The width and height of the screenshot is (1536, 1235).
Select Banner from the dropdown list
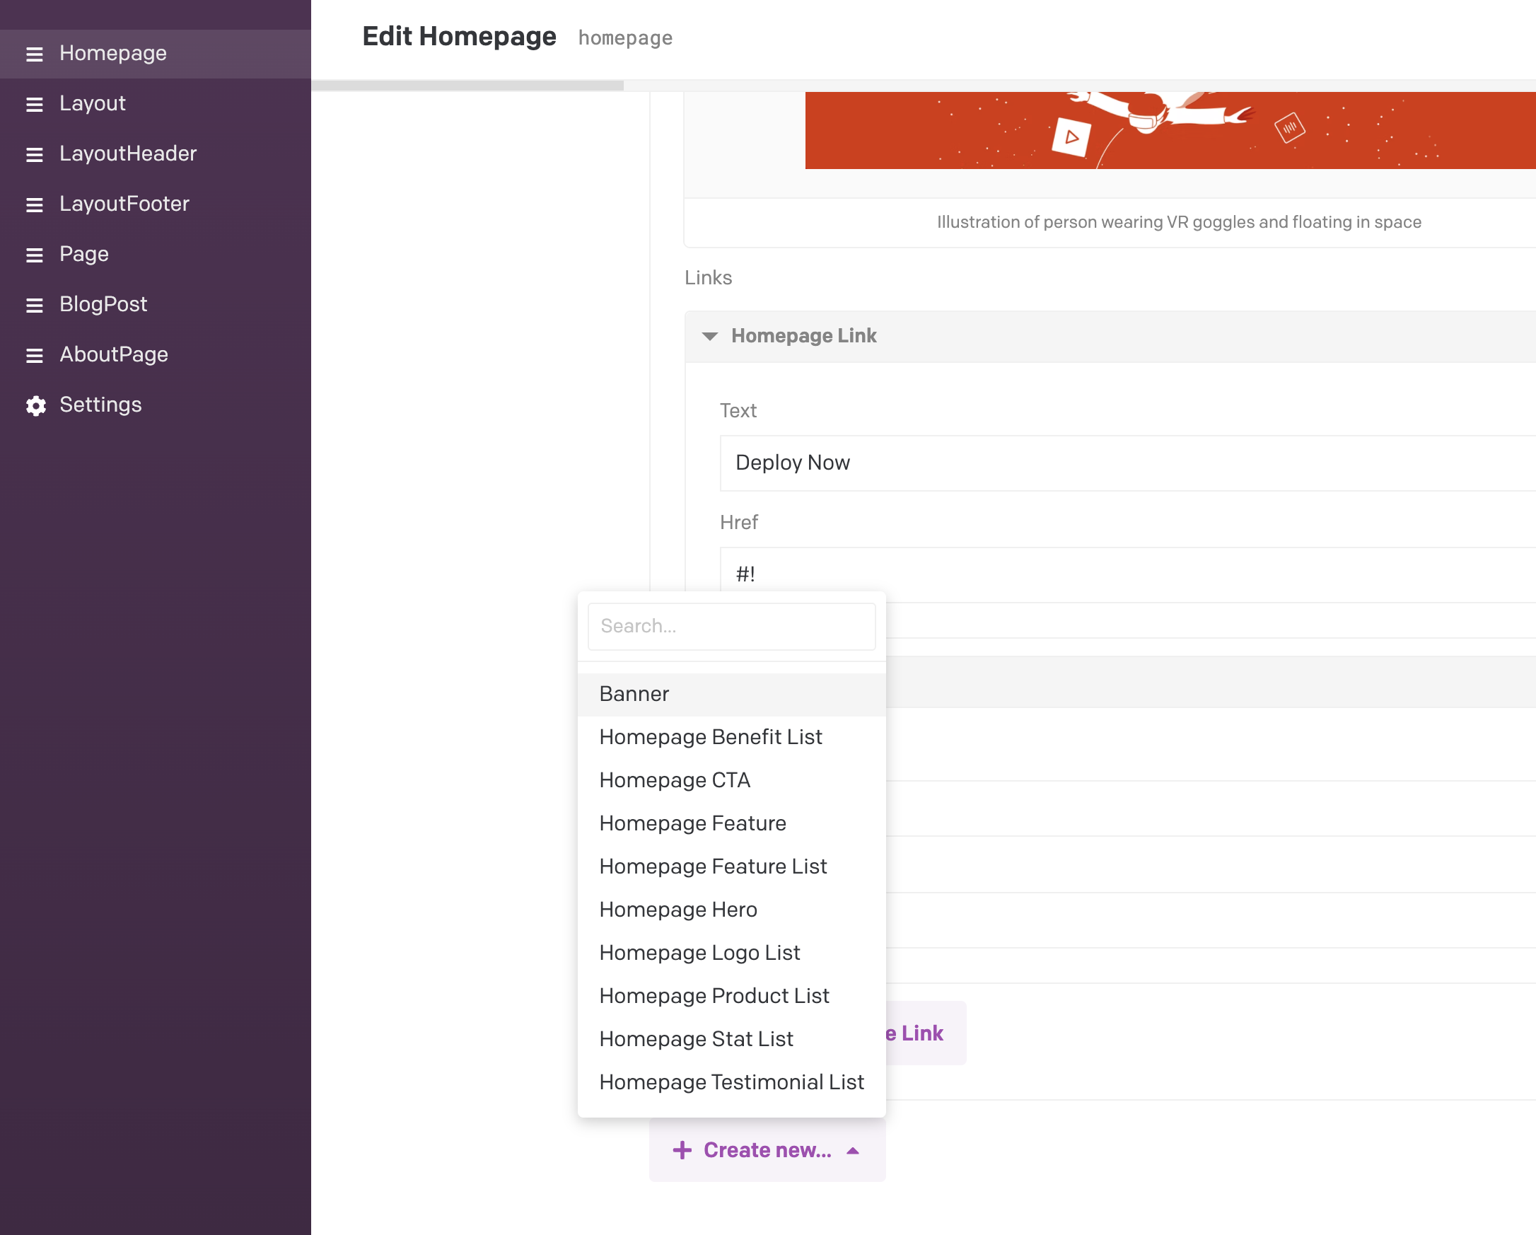[x=634, y=694]
